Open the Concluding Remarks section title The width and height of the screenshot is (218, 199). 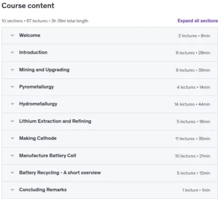pos(43,190)
